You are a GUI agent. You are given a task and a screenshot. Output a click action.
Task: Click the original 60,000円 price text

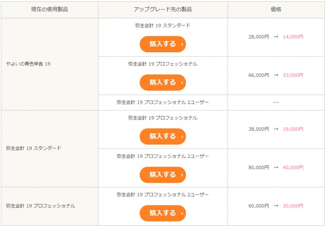click(259, 206)
